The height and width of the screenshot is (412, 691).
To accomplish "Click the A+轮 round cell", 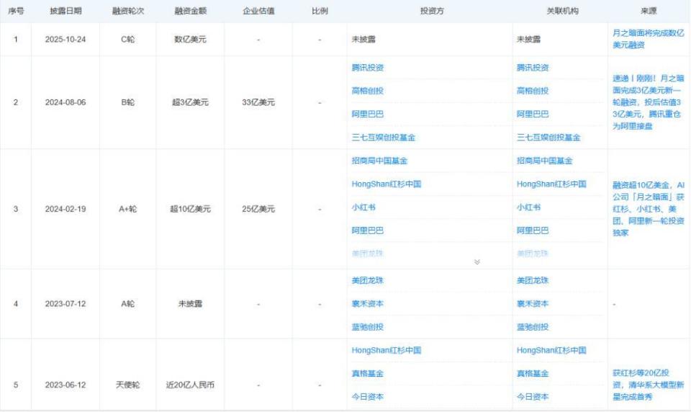I will point(128,209).
